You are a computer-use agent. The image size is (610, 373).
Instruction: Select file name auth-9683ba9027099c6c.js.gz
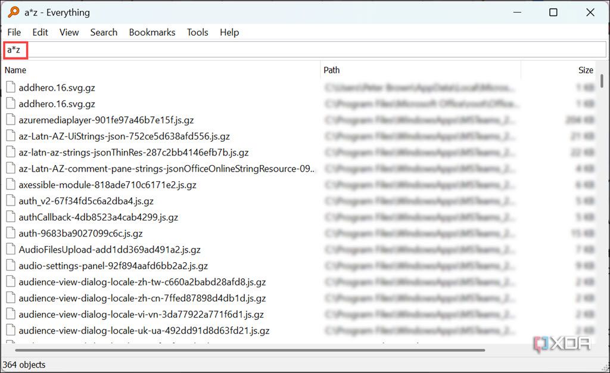coord(80,234)
